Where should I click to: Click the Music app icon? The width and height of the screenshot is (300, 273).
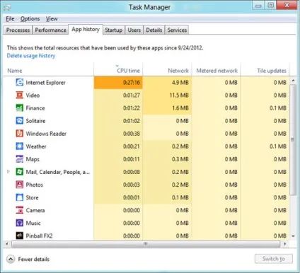[20, 223]
